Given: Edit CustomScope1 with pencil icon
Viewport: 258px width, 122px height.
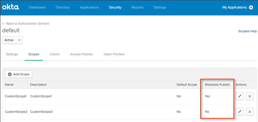Looking at the screenshot, I should pyautogui.click(x=240, y=96).
